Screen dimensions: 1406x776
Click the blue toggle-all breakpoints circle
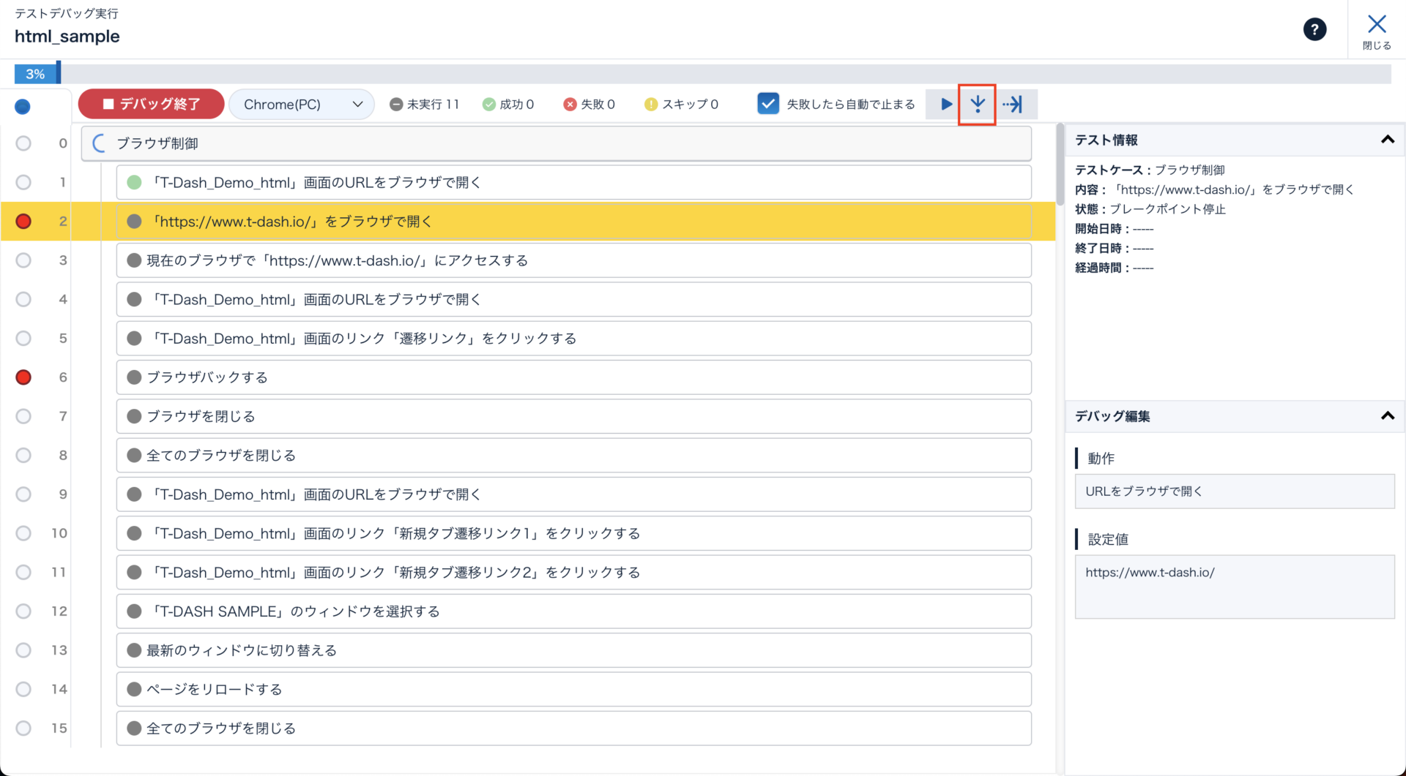point(23,107)
